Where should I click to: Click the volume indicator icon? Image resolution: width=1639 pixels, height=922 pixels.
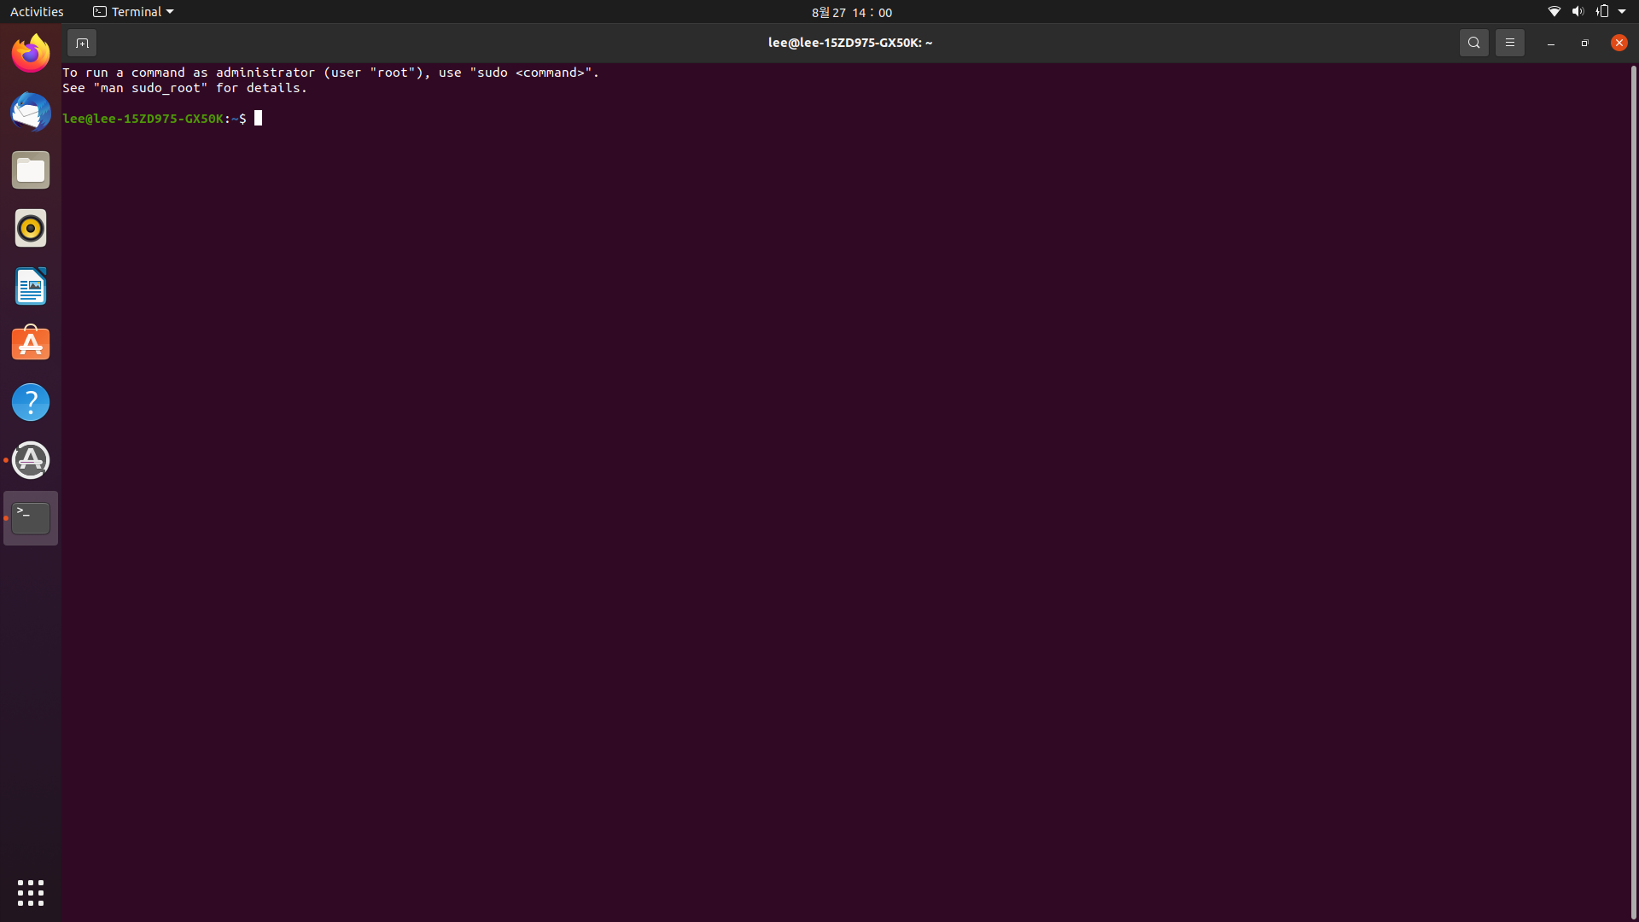1578,12
